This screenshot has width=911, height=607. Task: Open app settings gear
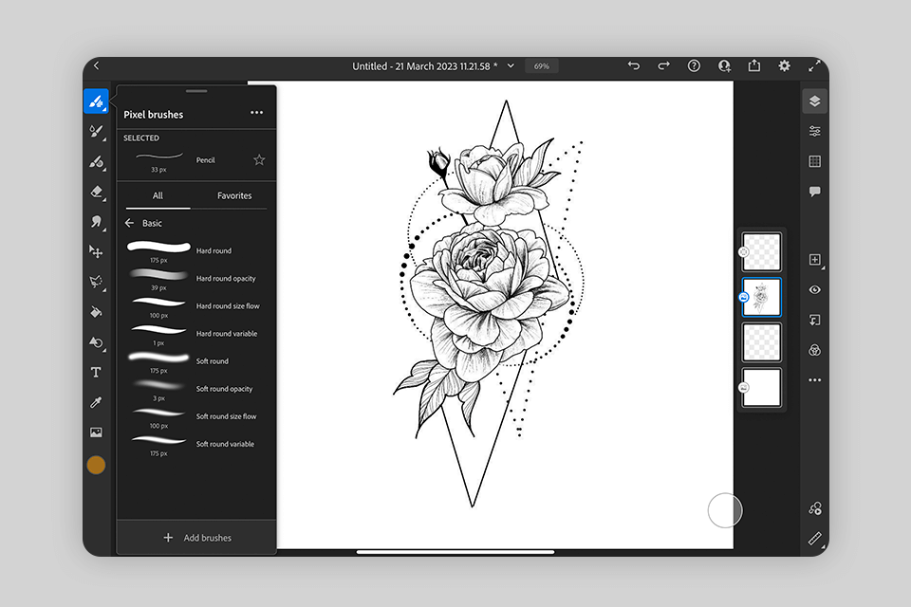[785, 65]
